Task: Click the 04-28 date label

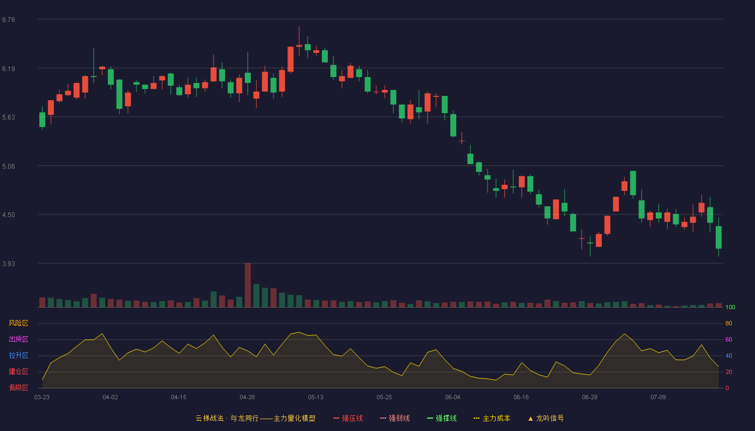Action: (248, 397)
